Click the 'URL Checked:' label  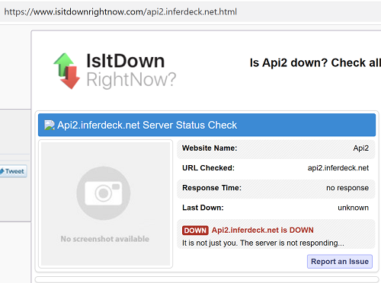(x=208, y=168)
